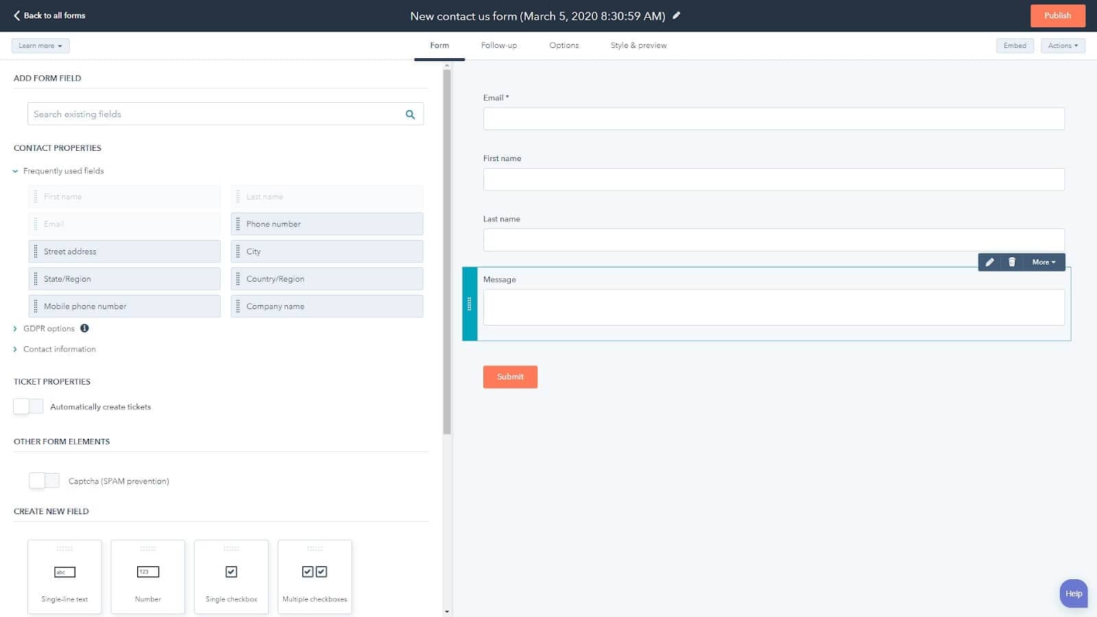Choose the Single checkbox field type
This screenshot has height=617, width=1097.
coord(231,576)
